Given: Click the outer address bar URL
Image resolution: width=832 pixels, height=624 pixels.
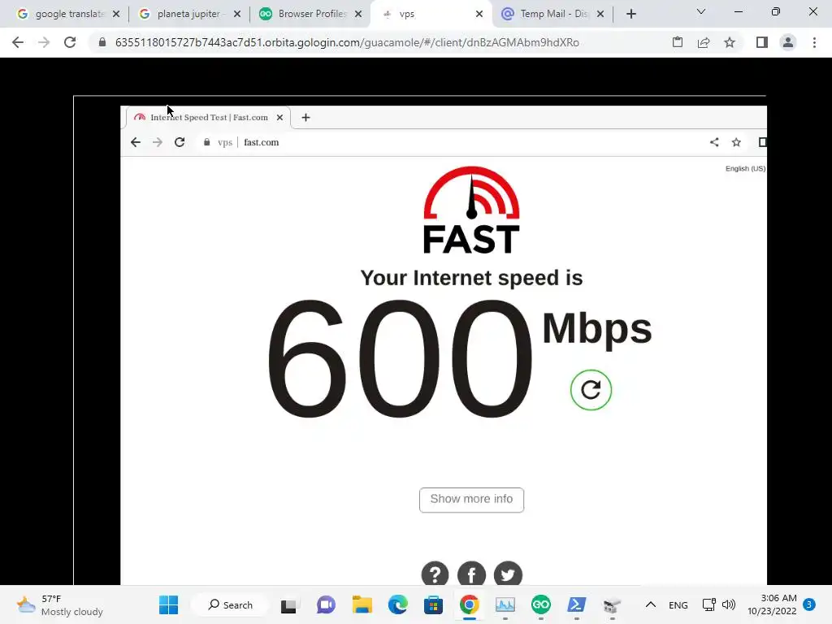Looking at the screenshot, I should [x=347, y=42].
